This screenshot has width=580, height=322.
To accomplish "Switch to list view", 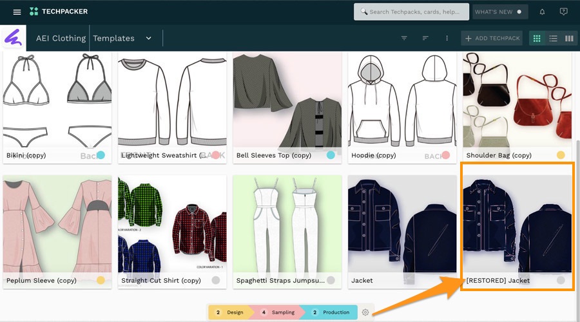I will pyautogui.click(x=553, y=38).
